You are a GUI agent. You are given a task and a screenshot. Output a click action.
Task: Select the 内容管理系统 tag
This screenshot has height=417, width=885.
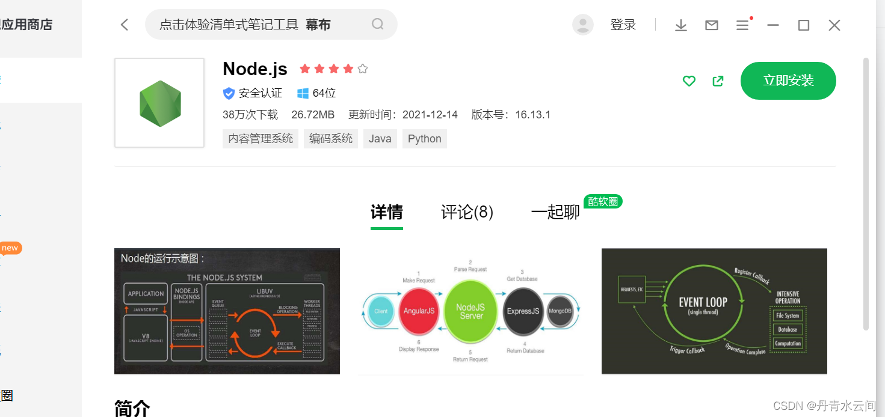(261, 138)
